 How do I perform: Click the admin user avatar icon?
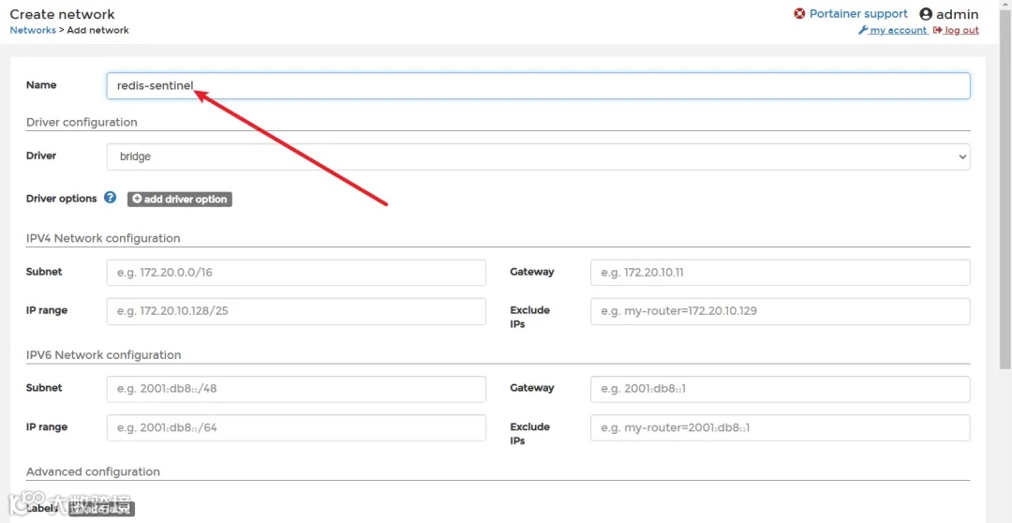point(926,14)
